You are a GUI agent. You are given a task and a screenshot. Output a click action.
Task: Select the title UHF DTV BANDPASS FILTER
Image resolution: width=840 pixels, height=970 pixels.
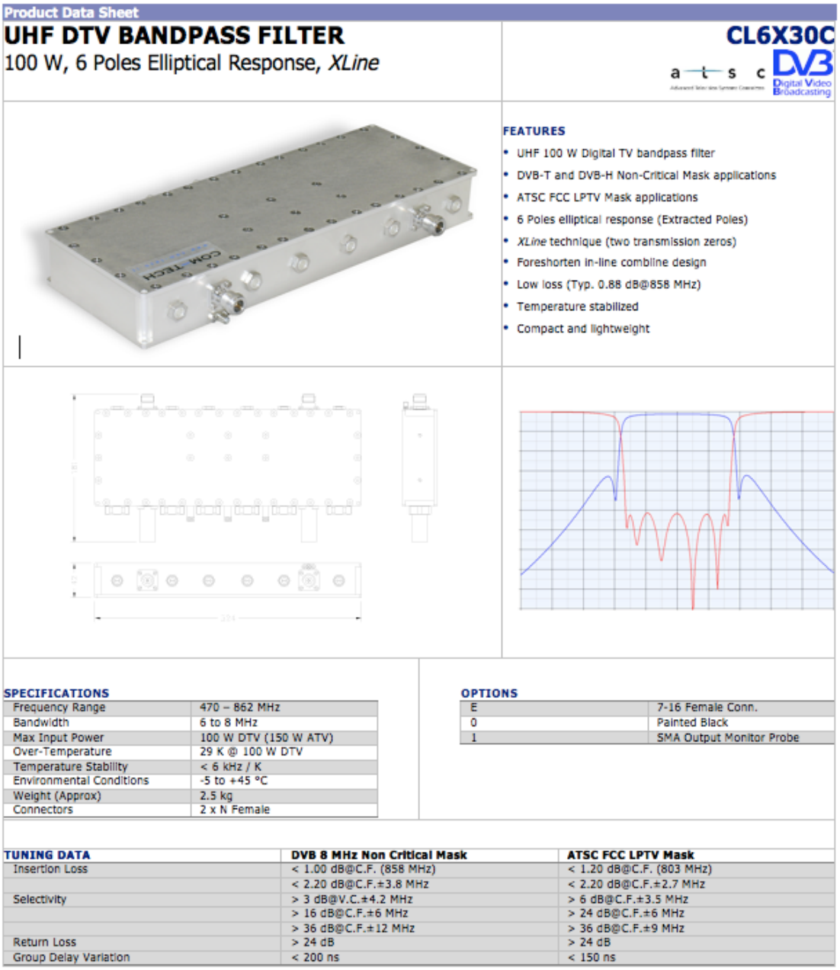click(175, 36)
